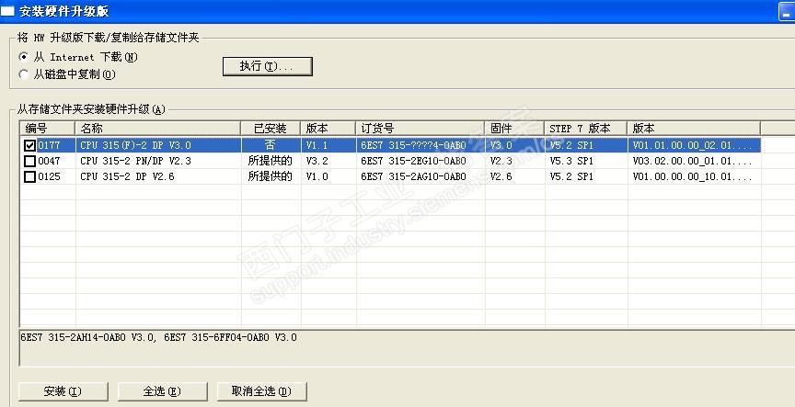
Task: Click version string V01.00.00.00_10.01....
Action: (692, 176)
